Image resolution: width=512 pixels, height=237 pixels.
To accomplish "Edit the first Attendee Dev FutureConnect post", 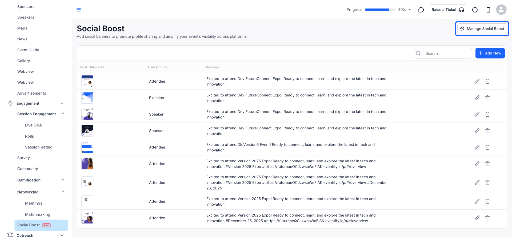I will (x=477, y=81).
